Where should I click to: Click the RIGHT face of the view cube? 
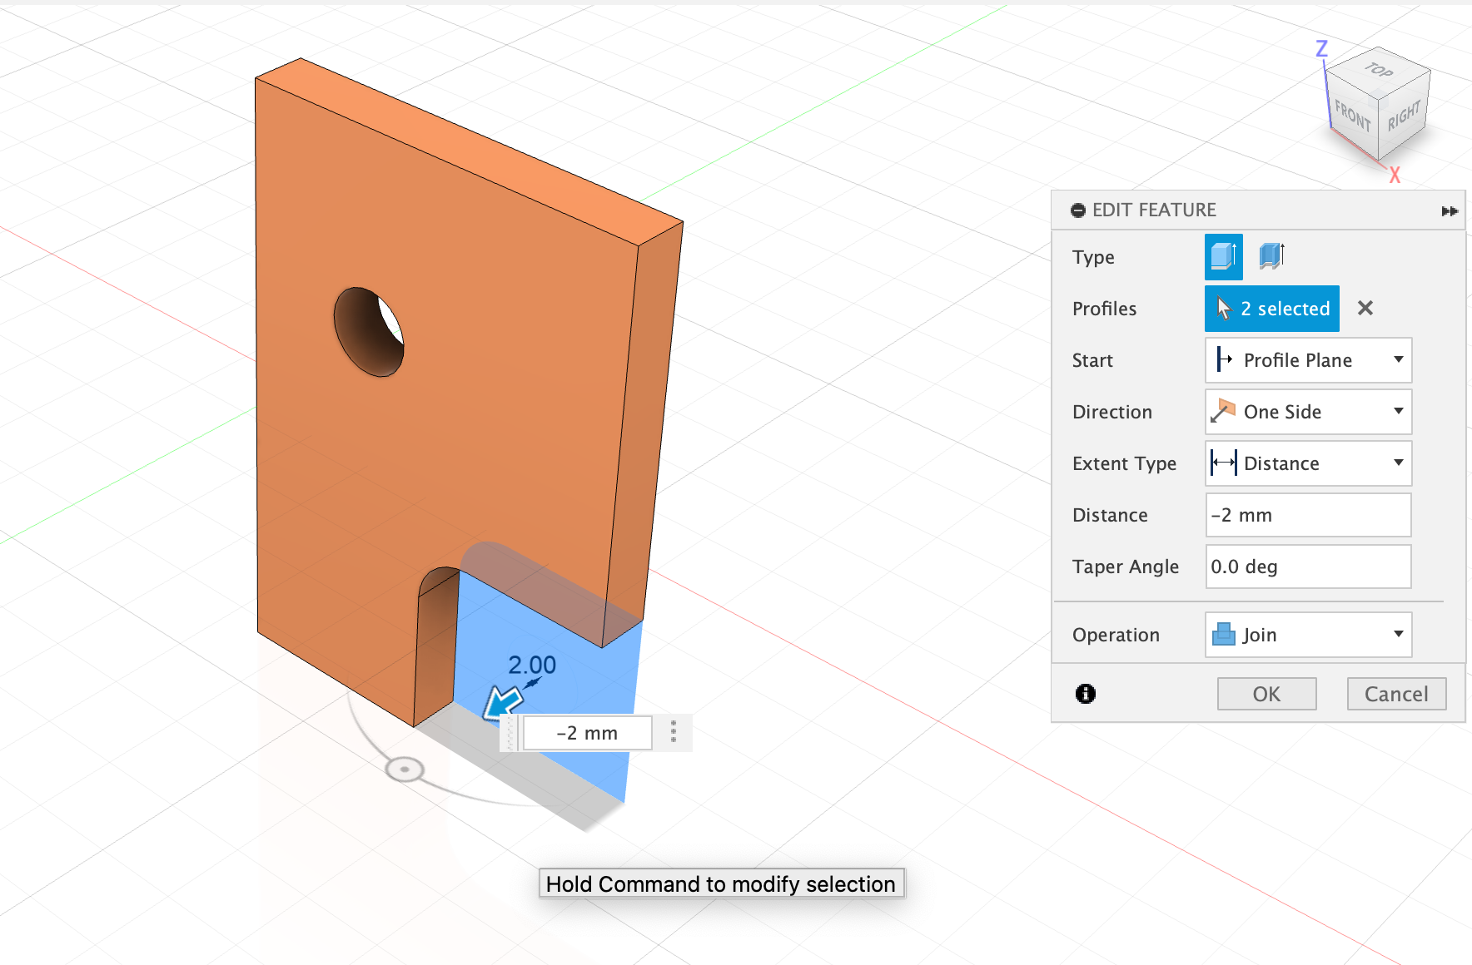1404,116
